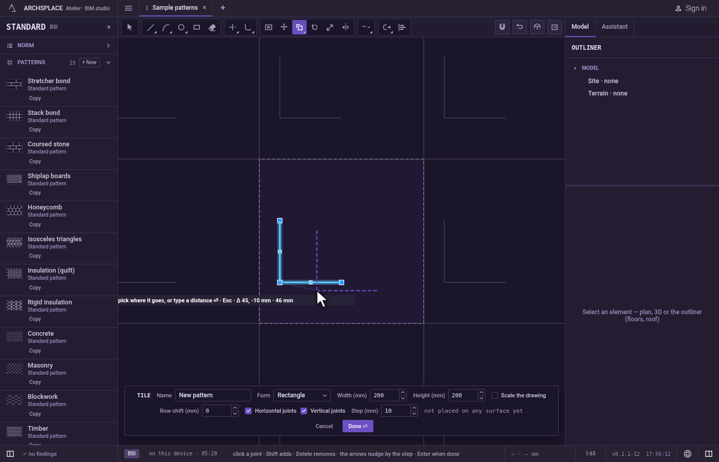Cancel the tile pattern editing
Viewport: 719px width, 462px height.
[x=324, y=426]
